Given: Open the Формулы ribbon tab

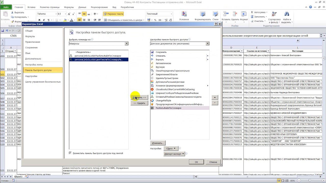Looking at the screenshot, I should click(x=69, y=7).
